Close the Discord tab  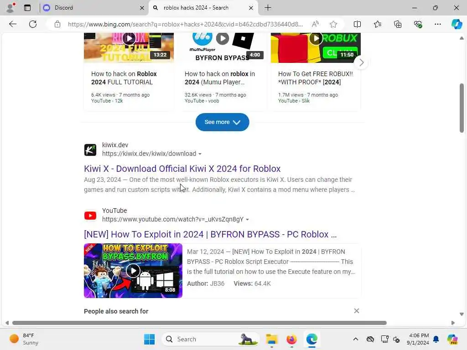pos(142,8)
